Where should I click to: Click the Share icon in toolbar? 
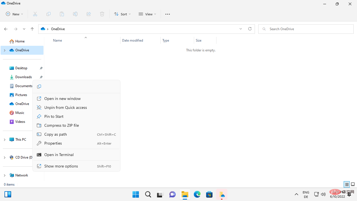(89, 14)
